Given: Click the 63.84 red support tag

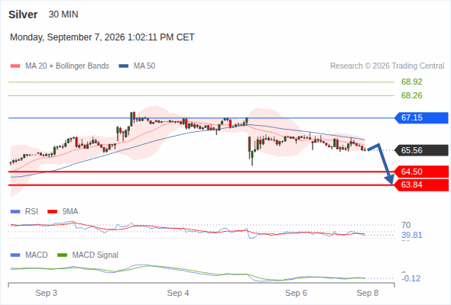Looking at the screenshot, I should pos(421,185).
